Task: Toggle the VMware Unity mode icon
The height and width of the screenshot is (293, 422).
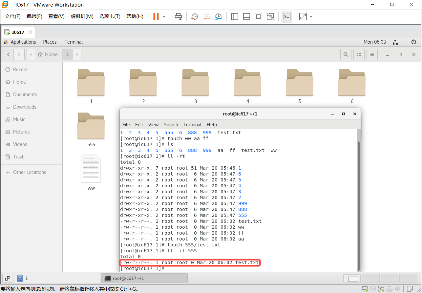Action: point(270,16)
